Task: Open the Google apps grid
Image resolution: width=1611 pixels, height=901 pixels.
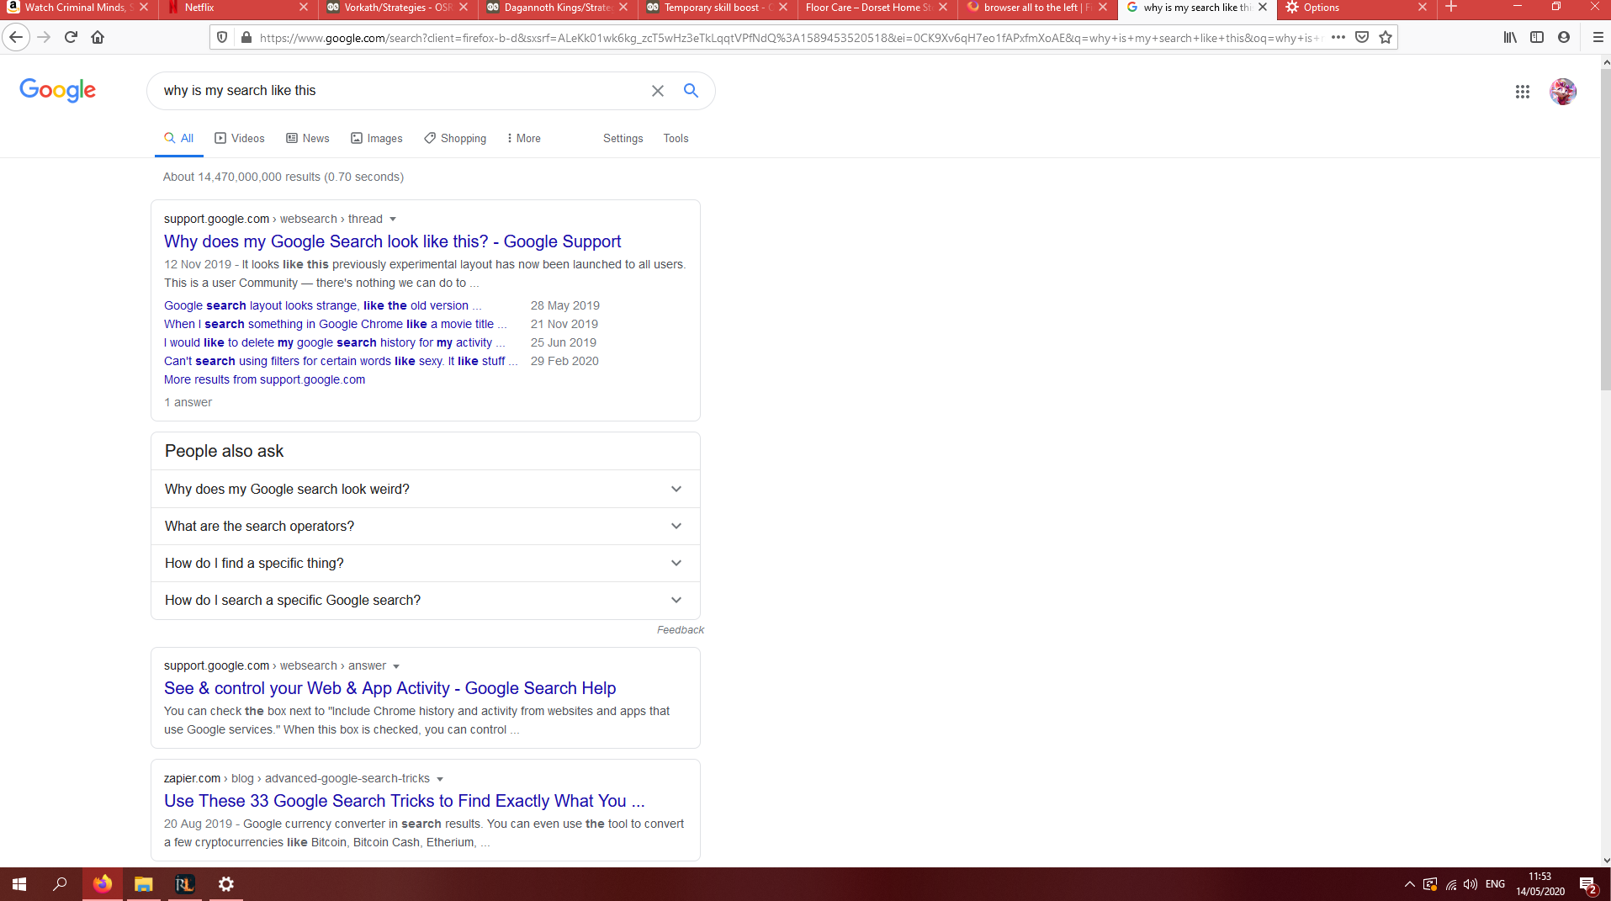Action: pyautogui.click(x=1522, y=92)
